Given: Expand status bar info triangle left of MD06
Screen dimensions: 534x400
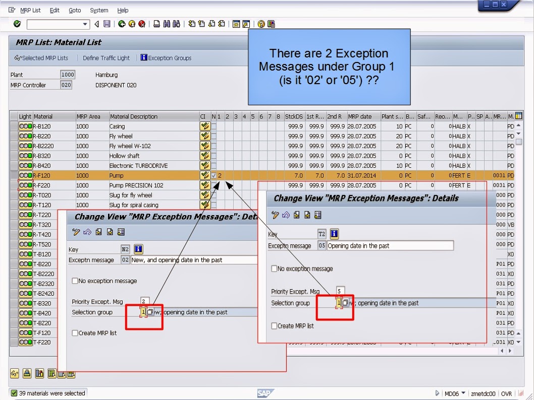Looking at the screenshot, I should coord(437,393).
